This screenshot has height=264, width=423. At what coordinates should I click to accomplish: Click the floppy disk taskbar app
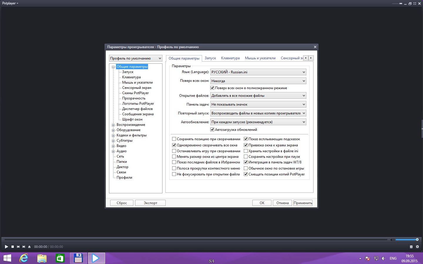pyautogui.click(x=78, y=258)
